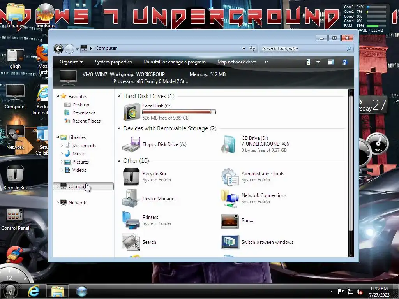This screenshot has width=399, height=299.
Task: Open the Start menu orb
Action: (10, 291)
